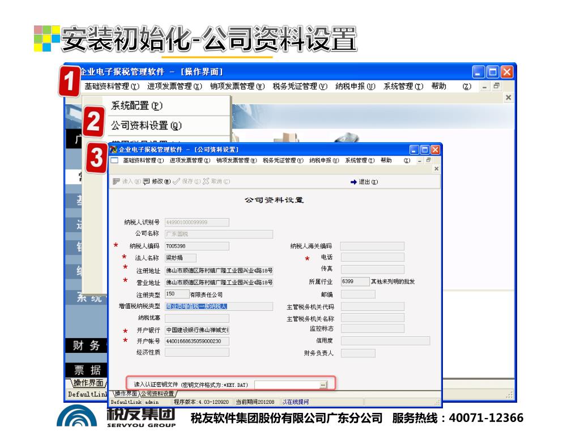Click the MDI restore icon in back window menu bar

496,86
